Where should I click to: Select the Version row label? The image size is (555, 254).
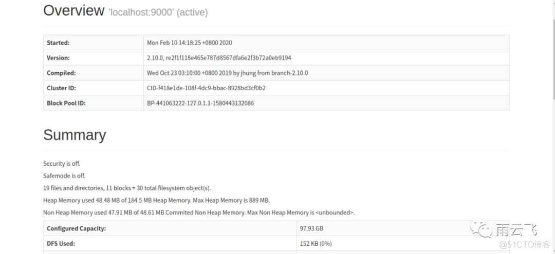click(58, 58)
